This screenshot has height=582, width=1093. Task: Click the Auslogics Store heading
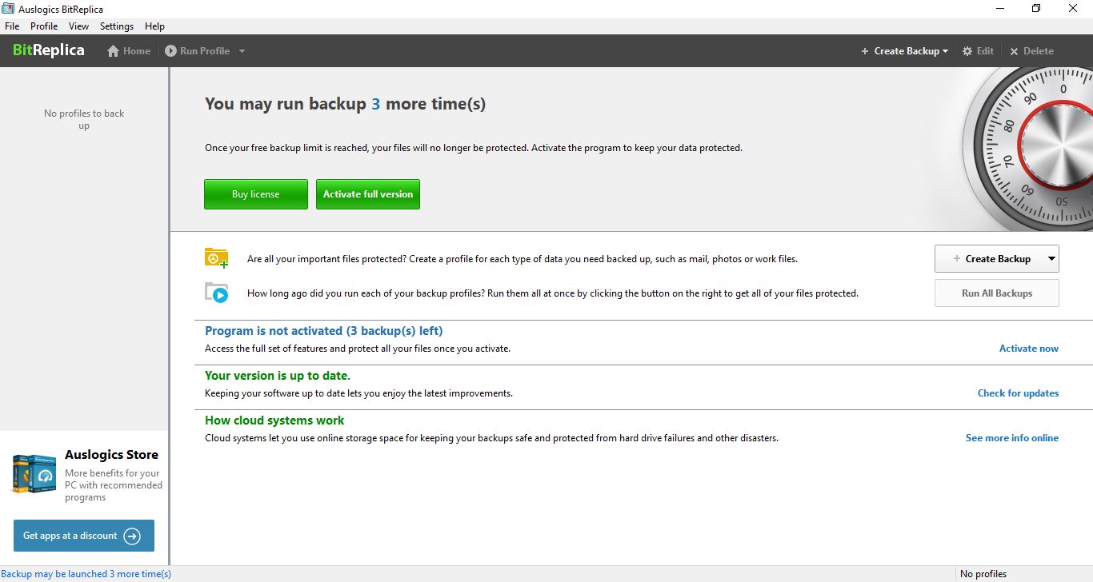111,455
